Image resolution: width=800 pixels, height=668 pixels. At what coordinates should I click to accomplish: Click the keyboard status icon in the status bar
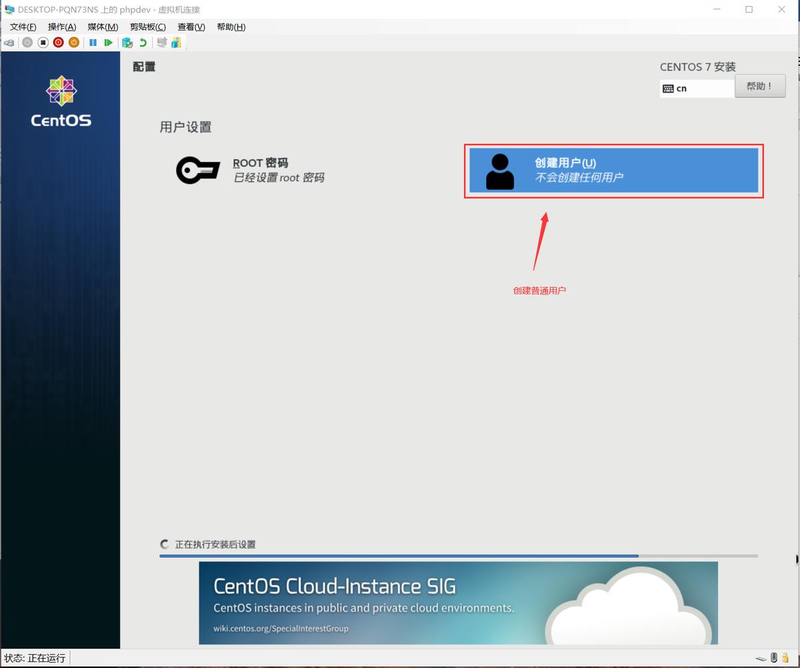pyautogui.click(x=761, y=658)
